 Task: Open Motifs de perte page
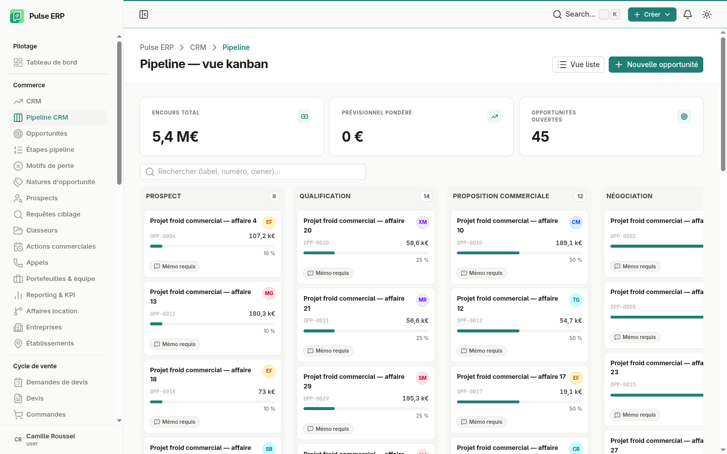coord(58,166)
